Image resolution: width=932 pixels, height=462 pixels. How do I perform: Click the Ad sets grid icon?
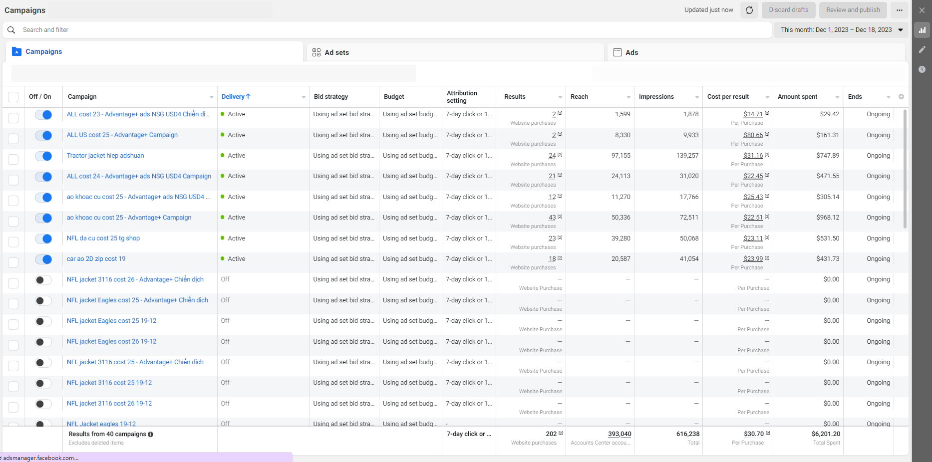(316, 52)
